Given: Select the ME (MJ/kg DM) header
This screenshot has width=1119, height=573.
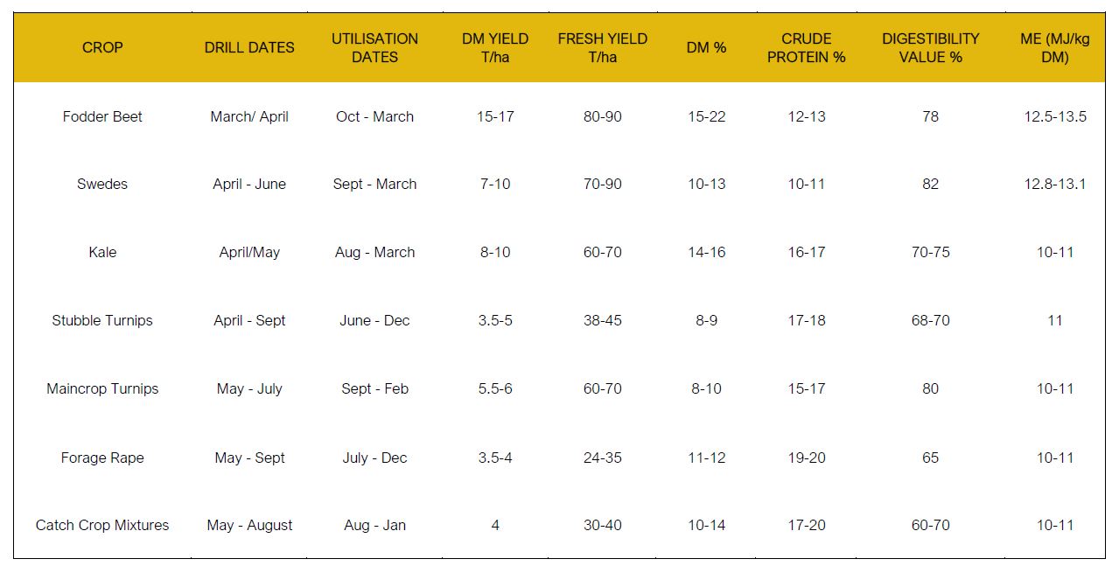Looking at the screenshot, I should tap(1055, 47).
